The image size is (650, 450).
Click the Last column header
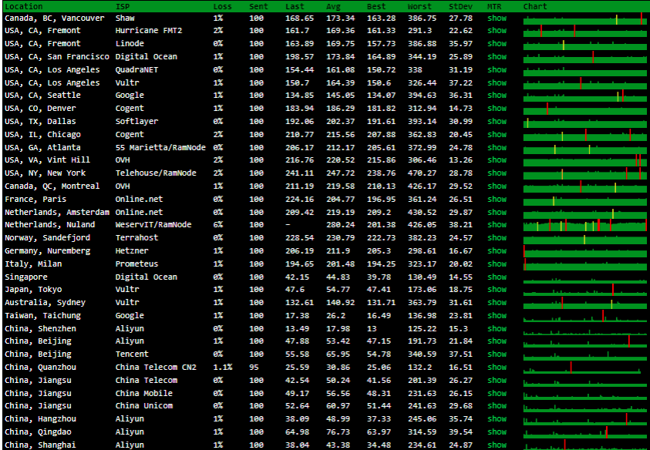click(295, 7)
